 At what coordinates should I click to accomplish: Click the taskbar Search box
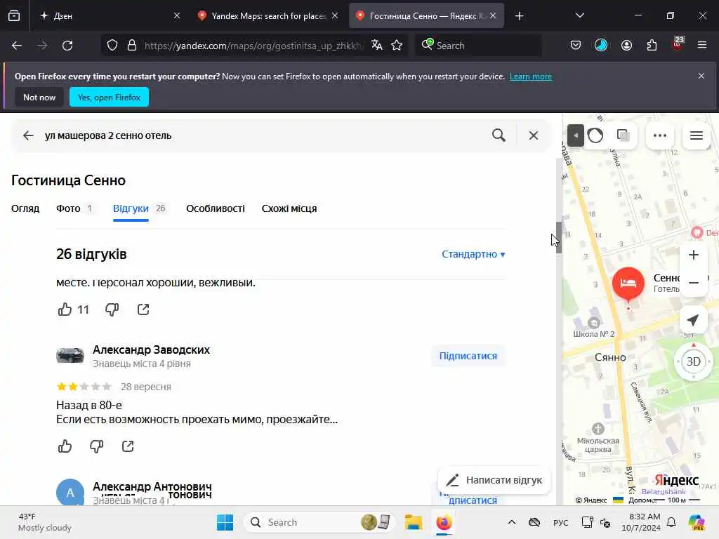(x=319, y=522)
